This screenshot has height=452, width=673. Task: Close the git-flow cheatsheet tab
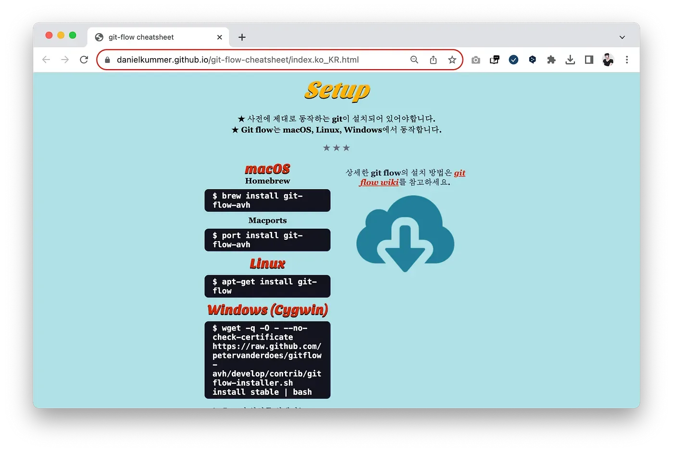click(x=220, y=37)
